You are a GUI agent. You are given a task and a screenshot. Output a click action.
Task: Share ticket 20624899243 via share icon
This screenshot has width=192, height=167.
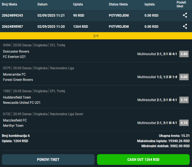coord(185,15)
